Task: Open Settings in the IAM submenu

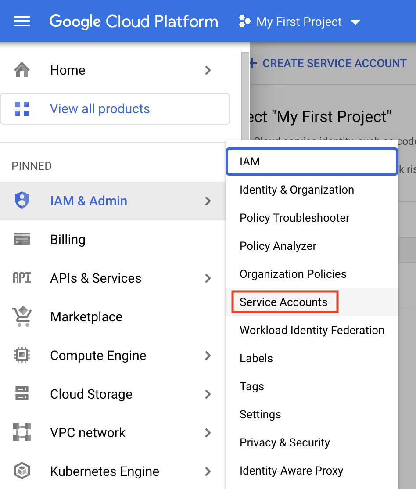Action: [312, 414]
